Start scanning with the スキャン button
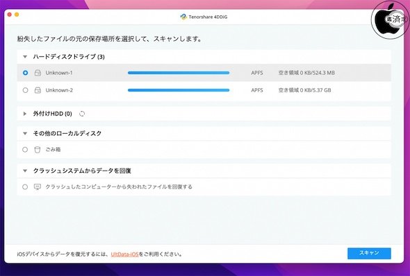Screen dimensions: 410x276 [x=369, y=253]
